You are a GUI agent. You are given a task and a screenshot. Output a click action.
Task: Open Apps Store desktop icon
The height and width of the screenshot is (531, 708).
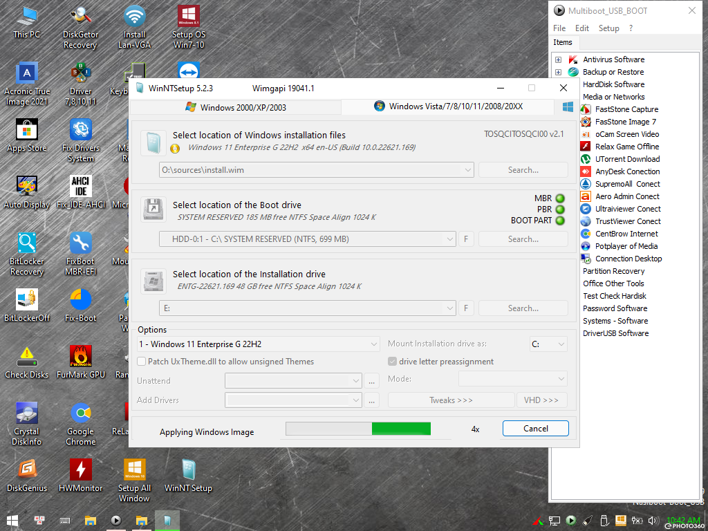[27, 136]
